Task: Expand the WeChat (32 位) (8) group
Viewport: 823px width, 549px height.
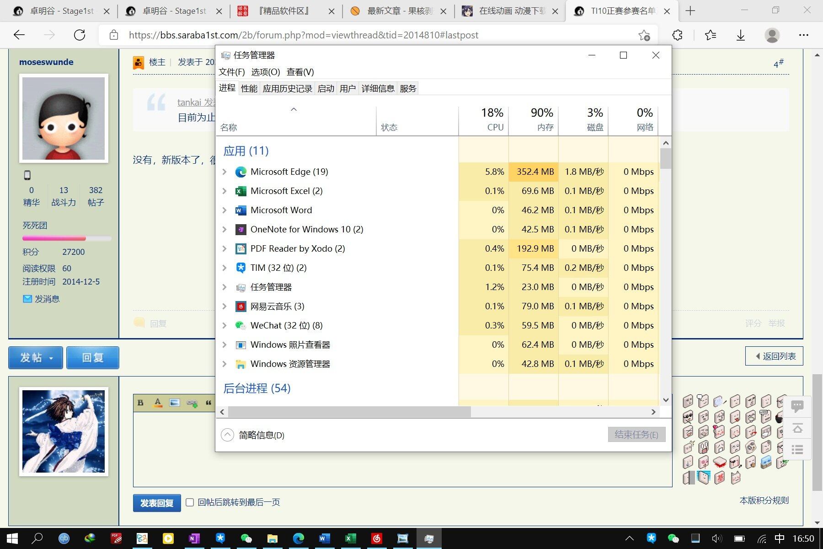Action: point(224,326)
